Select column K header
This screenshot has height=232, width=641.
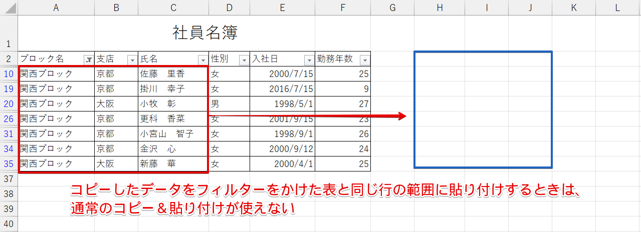point(574,7)
